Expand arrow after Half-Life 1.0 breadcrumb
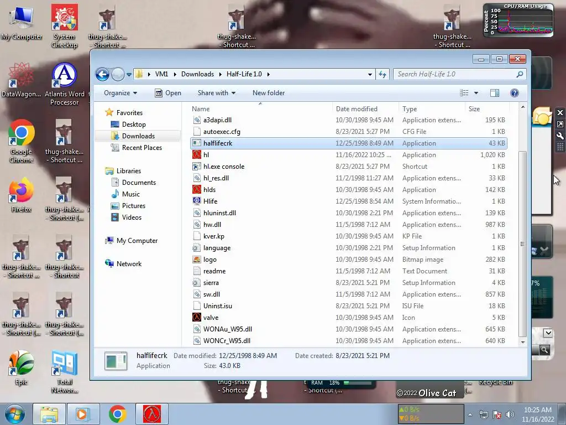566x425 pixels. pyautogui.click(x=268, y=74)
